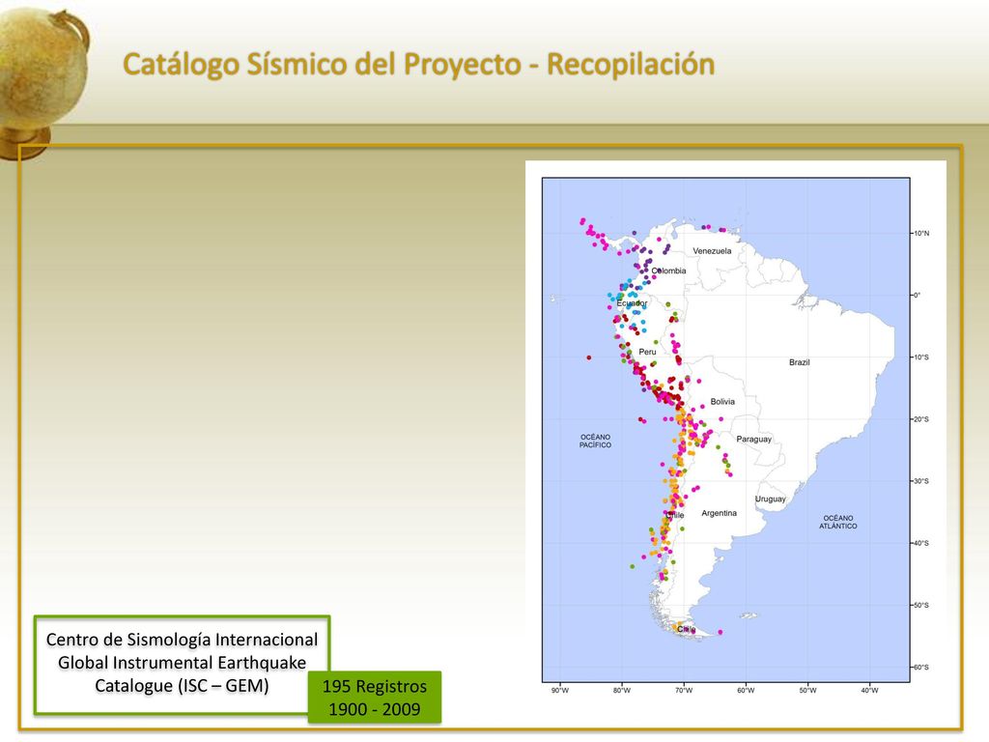
Task: Click the 'OCÉANO PACÍFICO' label
Action: [595, 441]
